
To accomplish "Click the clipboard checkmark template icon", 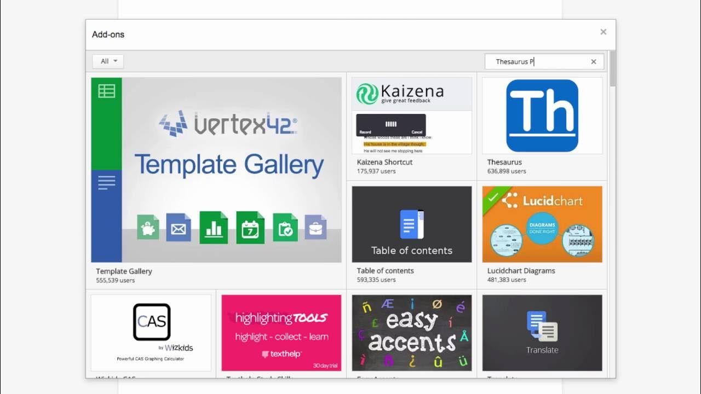I will point(285,228).
